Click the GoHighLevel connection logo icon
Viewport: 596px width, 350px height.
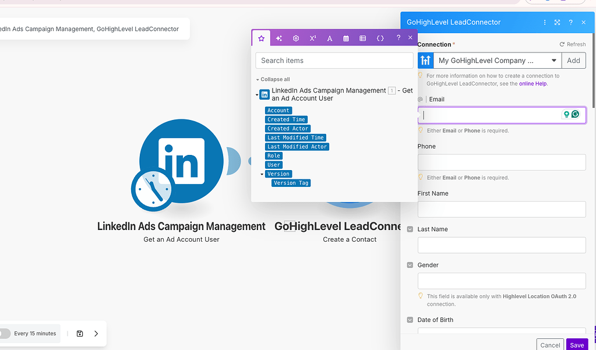click(x=426, y=60)
